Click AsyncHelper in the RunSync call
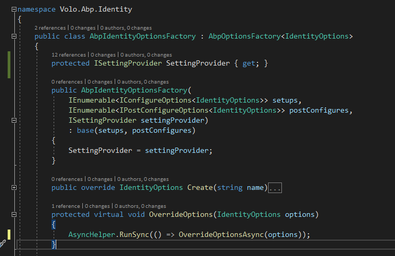The image size is (395, 256). (92, 235)
